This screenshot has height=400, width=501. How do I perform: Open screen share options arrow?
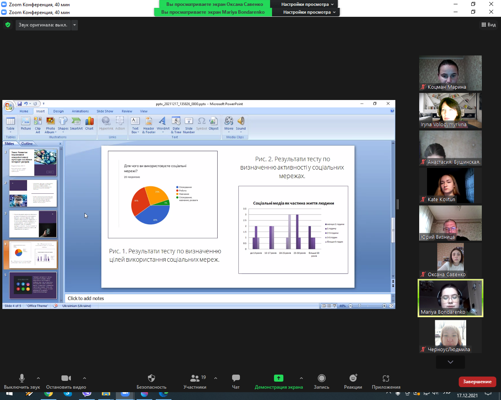[301, 378]
